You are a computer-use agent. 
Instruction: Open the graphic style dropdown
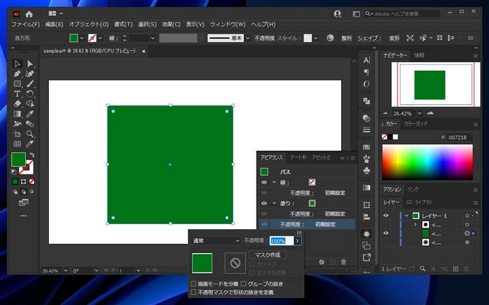[316, 38]
